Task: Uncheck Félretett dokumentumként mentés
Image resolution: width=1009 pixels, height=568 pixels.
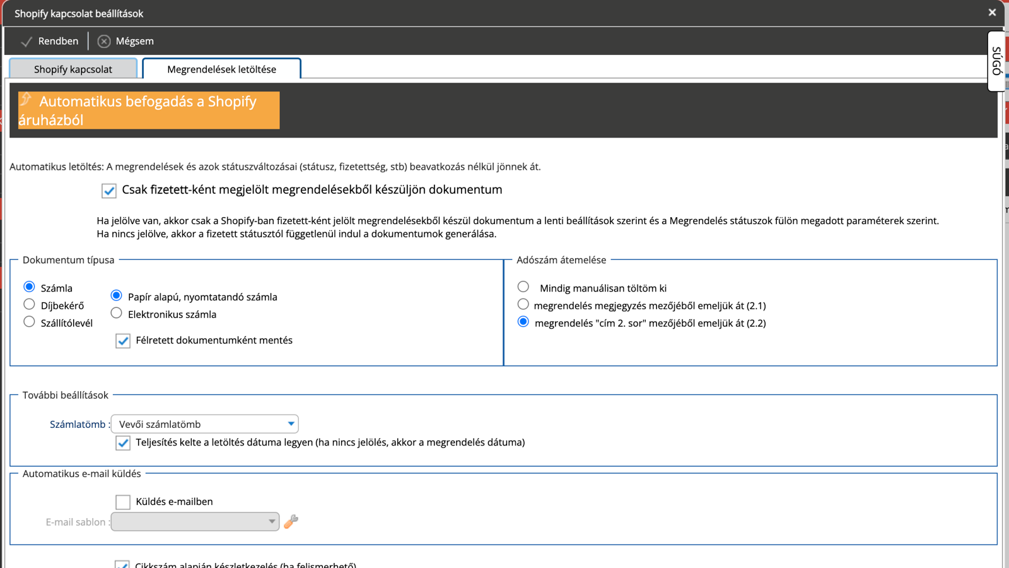Action: pos(123,341)
